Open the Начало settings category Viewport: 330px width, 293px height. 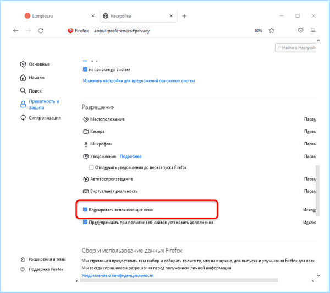tap(32, 78)
